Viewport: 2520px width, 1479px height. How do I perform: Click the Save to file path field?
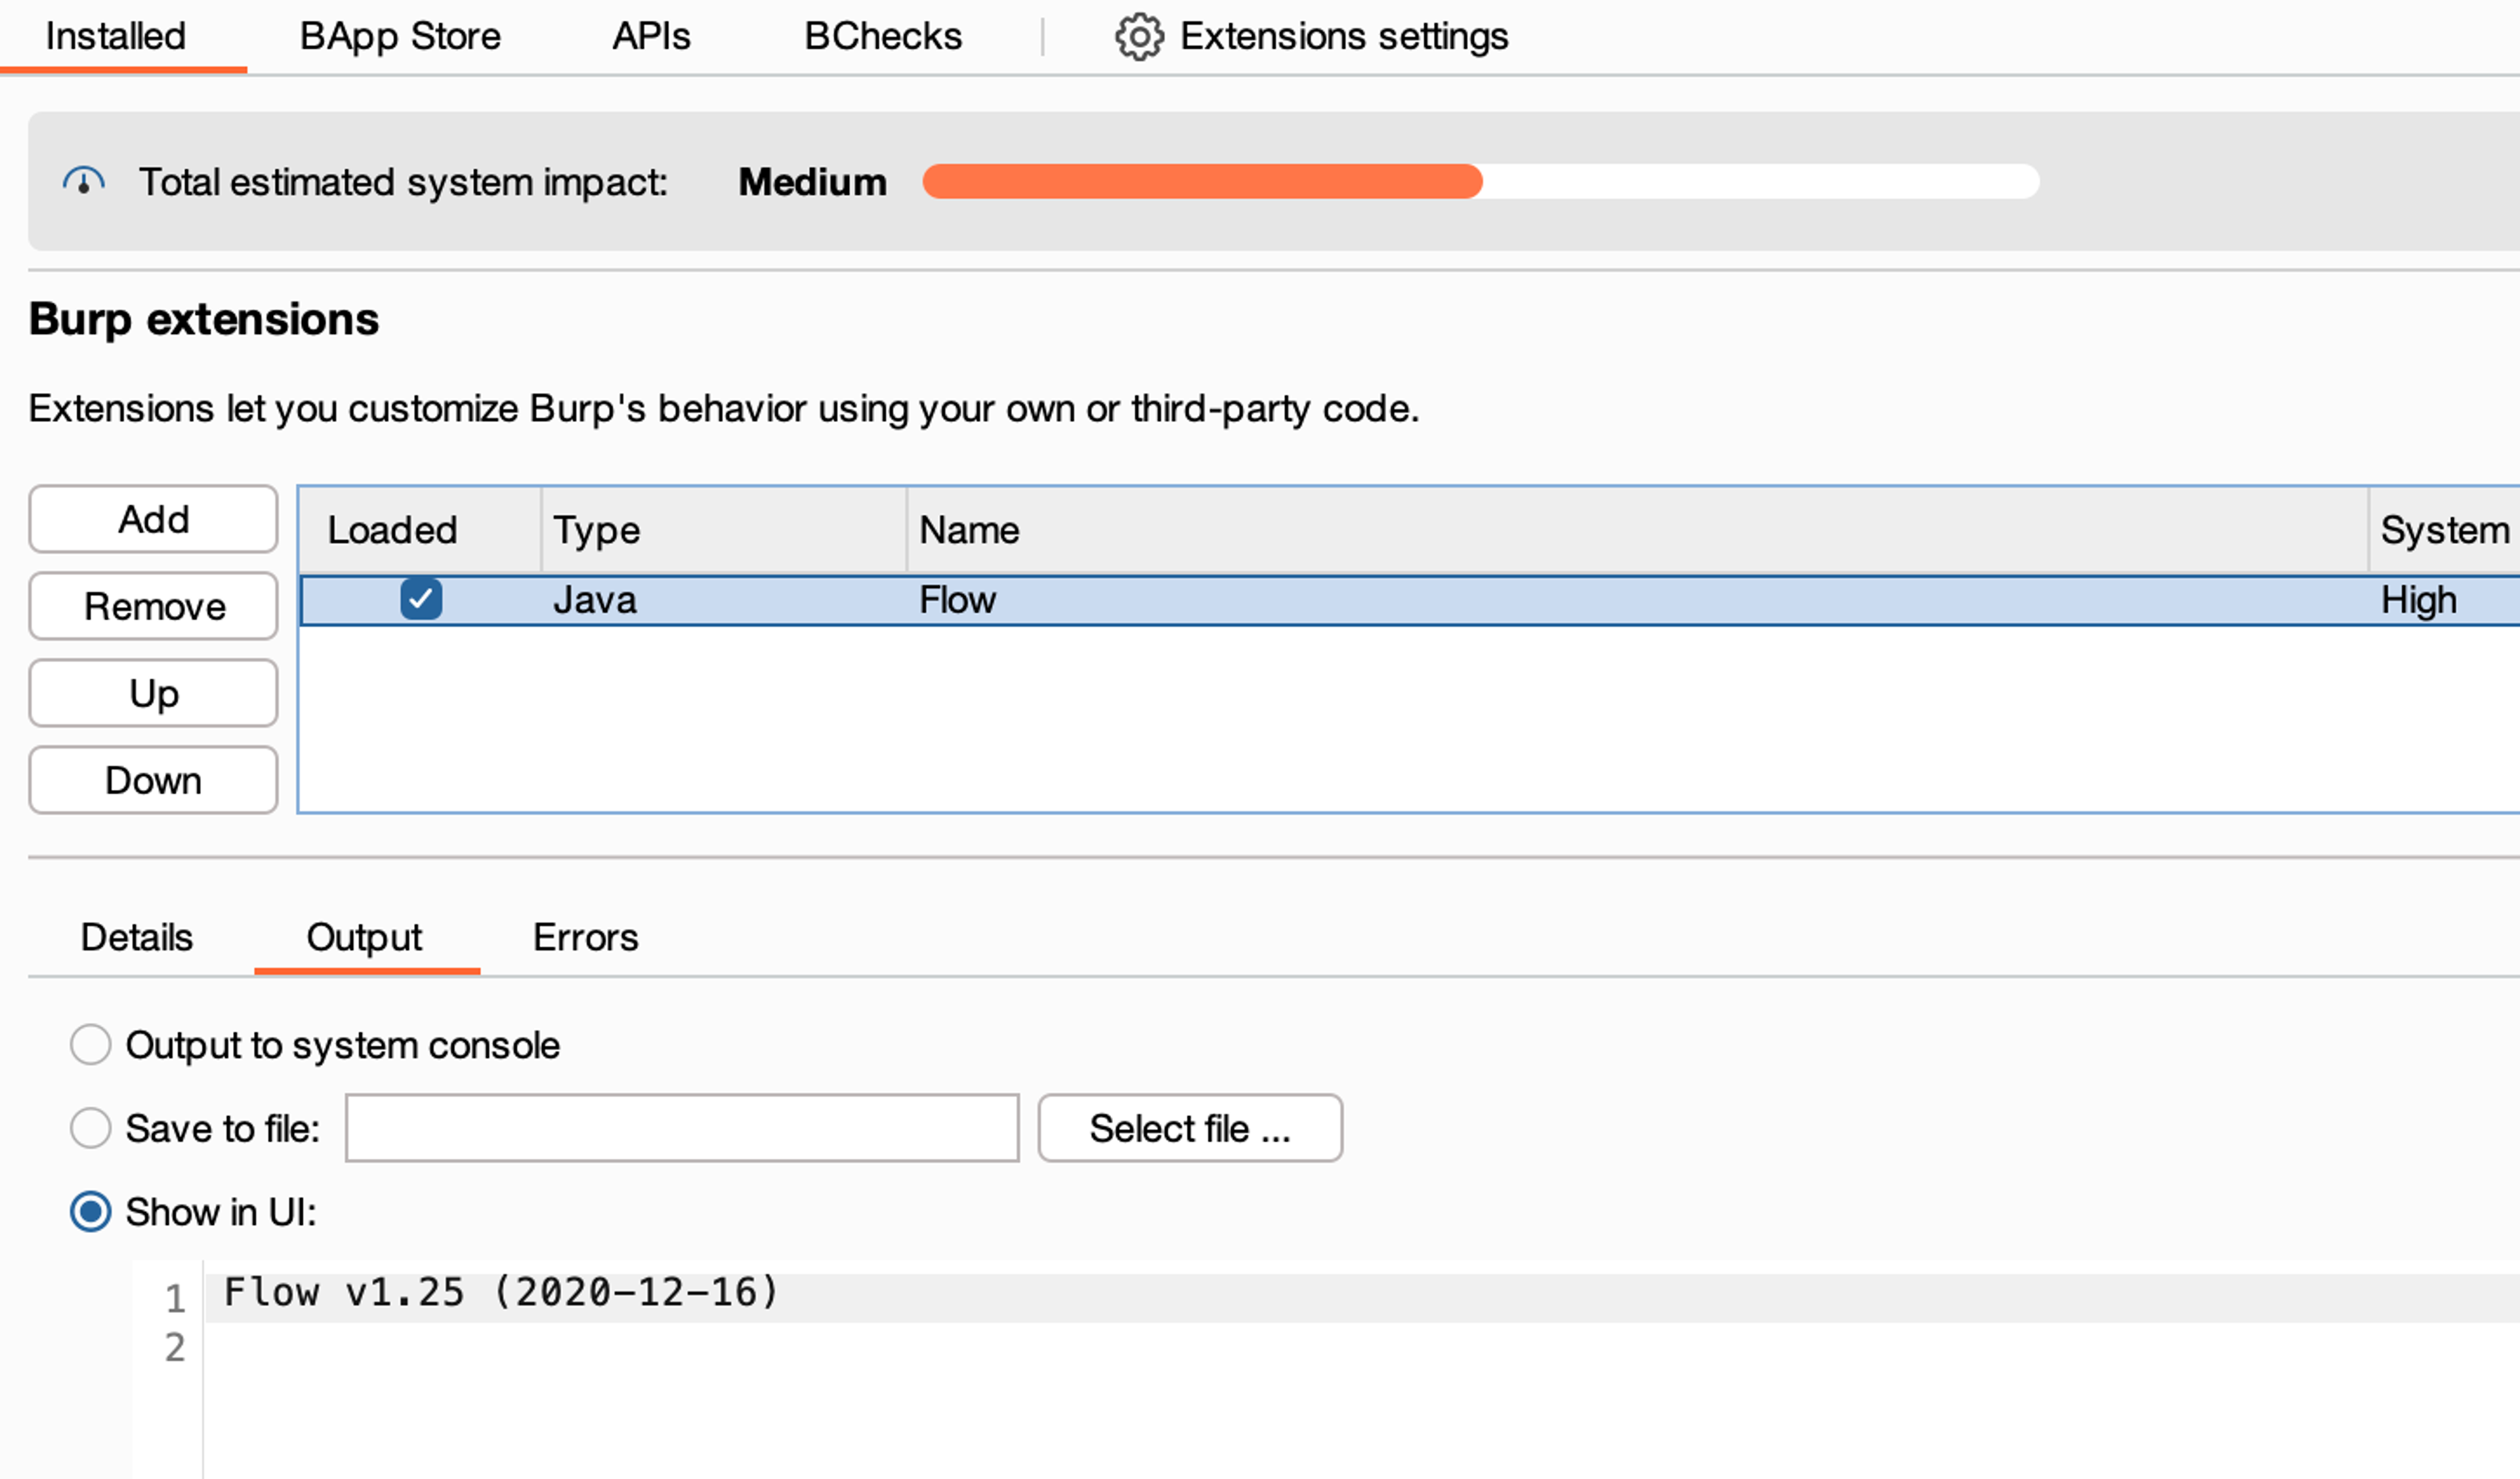[x=682, y=1129]
